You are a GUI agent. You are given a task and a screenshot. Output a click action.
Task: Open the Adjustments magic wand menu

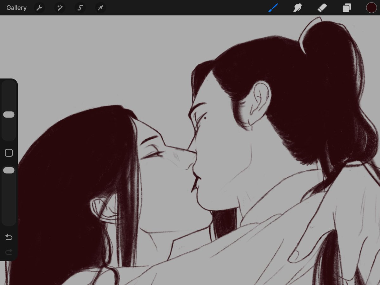point(60,8)
